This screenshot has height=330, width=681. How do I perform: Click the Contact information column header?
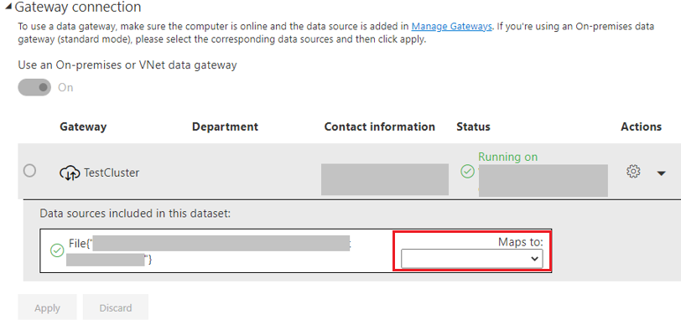(x=380, y=126)
